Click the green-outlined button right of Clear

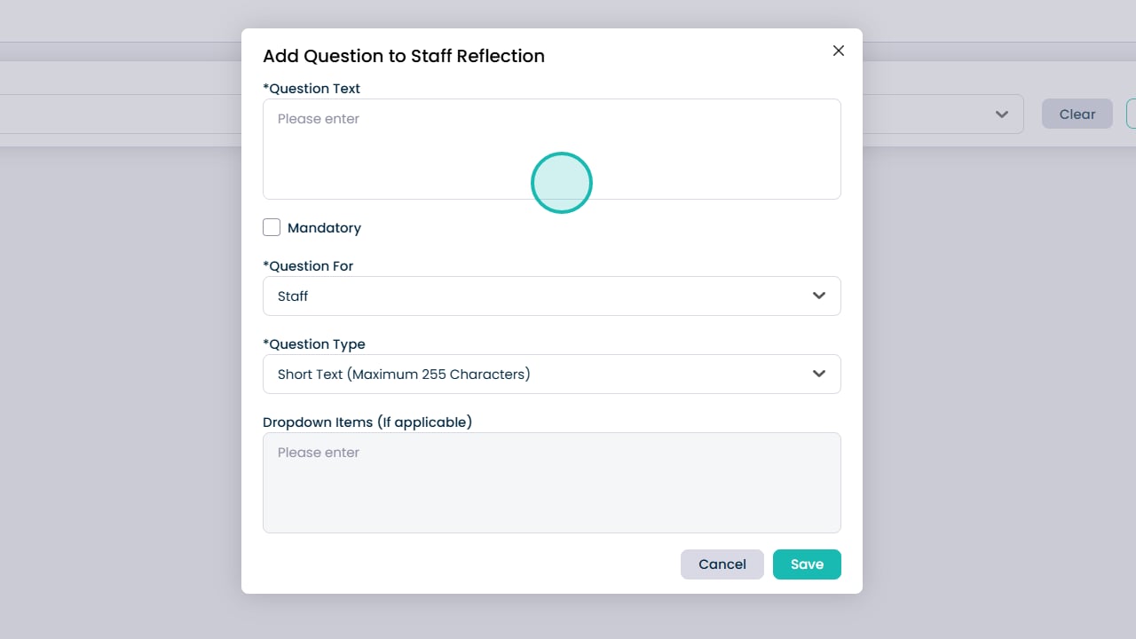pos(1131,114)
